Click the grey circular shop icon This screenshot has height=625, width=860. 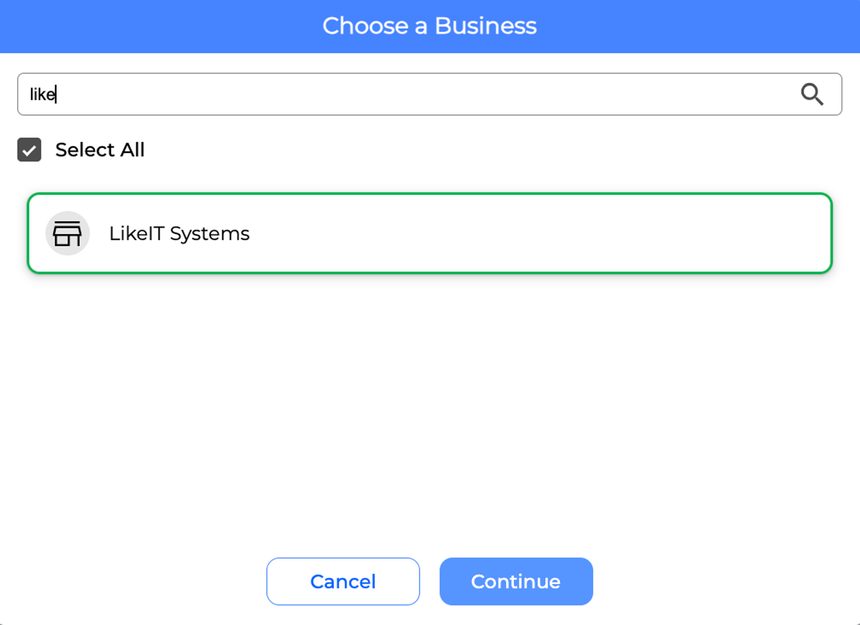67,233
